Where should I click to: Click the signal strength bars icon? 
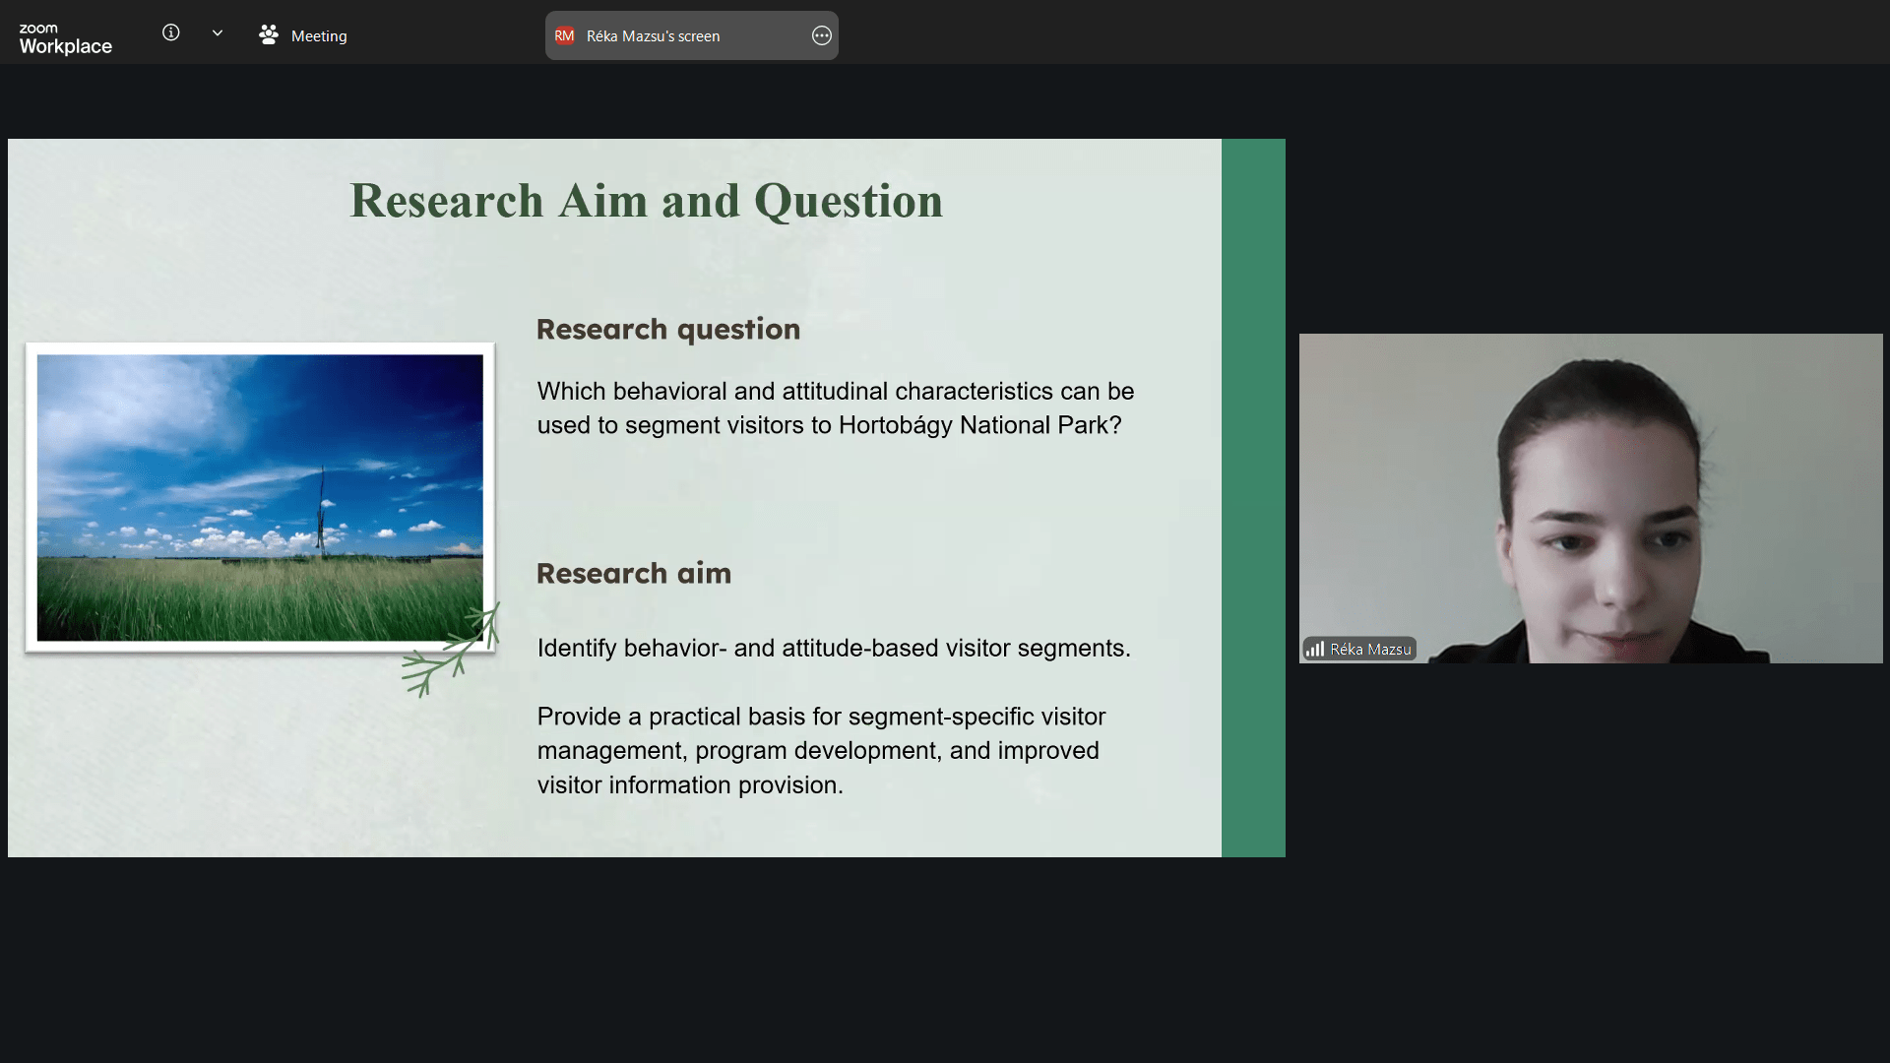click(x=1315, y=649)
